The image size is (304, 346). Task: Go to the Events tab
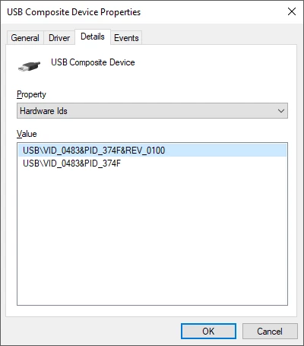point(126,38)
